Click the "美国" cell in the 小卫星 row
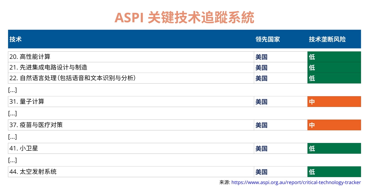This screenshot has width=369, height=192. [x=262, y=148]
